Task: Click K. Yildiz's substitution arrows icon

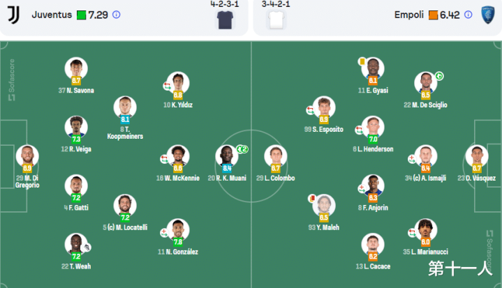Action: 167,86
